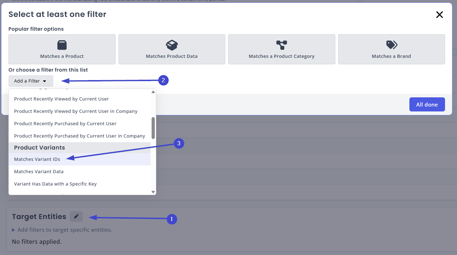457x255 pixels.
Task: Select Matches Variant IDs from the list
Action: tap(37, 159)
